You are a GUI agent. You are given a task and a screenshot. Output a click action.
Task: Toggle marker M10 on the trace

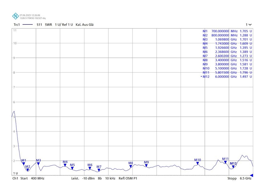click(197, 162)
